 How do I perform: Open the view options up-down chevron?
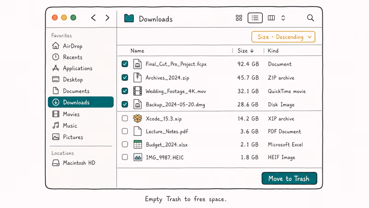click(x=283, y=18)
